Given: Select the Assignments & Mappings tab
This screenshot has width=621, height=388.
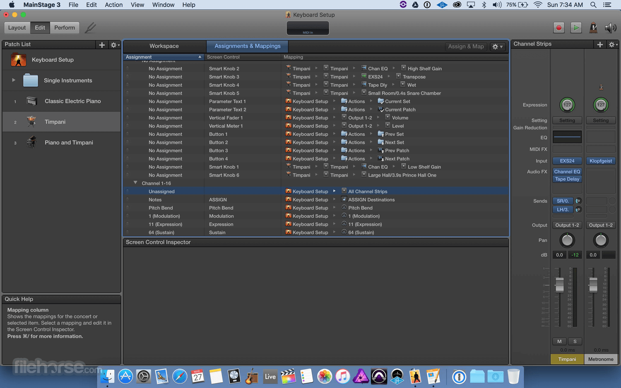Looking at the screenshot, I should [x=248, y=46].
